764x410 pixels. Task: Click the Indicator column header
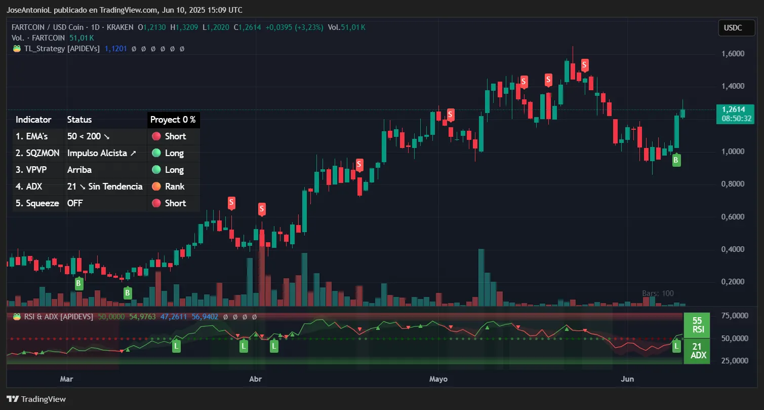click(33, 120)
